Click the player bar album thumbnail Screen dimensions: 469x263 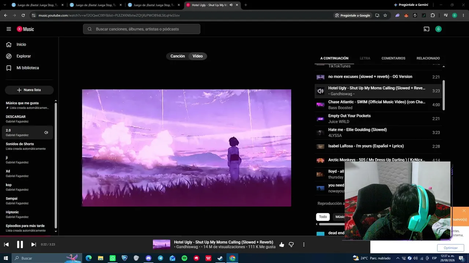pyautogui.click(x=162, y=244)
